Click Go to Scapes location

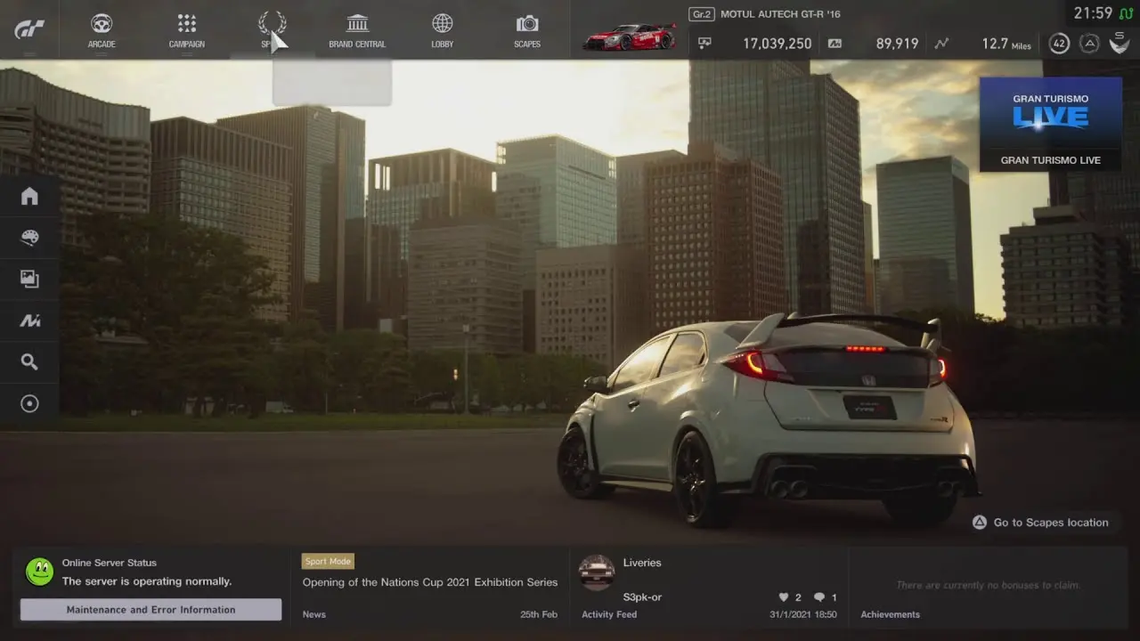(1051, 523)
